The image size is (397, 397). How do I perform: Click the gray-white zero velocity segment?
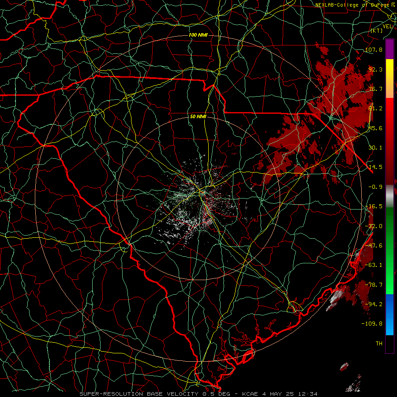tap(390, 196)
